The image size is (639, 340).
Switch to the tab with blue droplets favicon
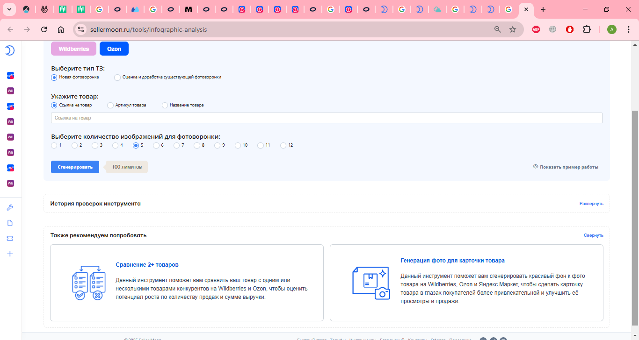135,9
